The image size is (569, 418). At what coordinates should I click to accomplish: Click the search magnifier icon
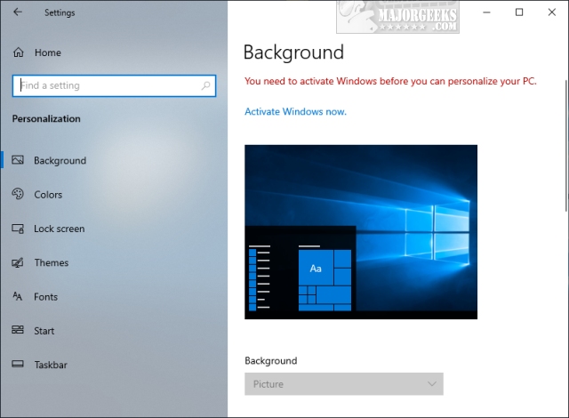coord(205,85)
